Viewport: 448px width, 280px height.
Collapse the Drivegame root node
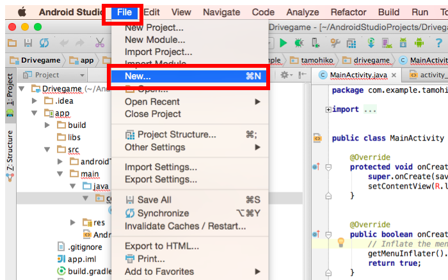pyautogui.click(x=22, y=89)
